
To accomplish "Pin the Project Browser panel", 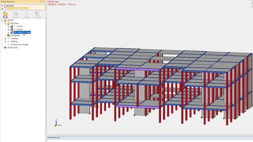I will pyautogui.click(x=40, y=2).
